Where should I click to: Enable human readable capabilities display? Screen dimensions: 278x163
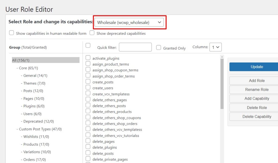pos(11,33)
